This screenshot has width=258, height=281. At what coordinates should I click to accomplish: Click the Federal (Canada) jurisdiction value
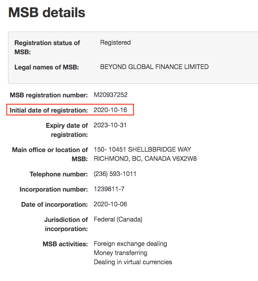118,220
